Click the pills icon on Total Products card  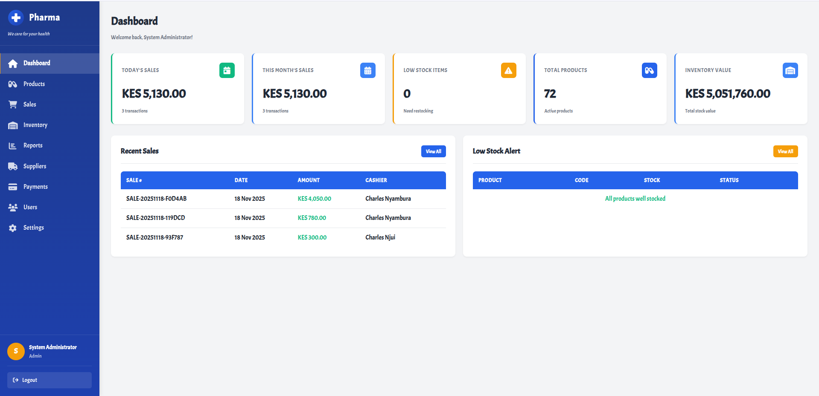pyautogui.click(x=649, y=70)
